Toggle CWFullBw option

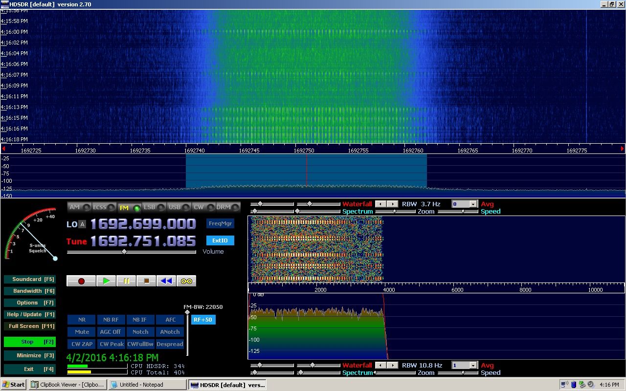coord(140,344)
